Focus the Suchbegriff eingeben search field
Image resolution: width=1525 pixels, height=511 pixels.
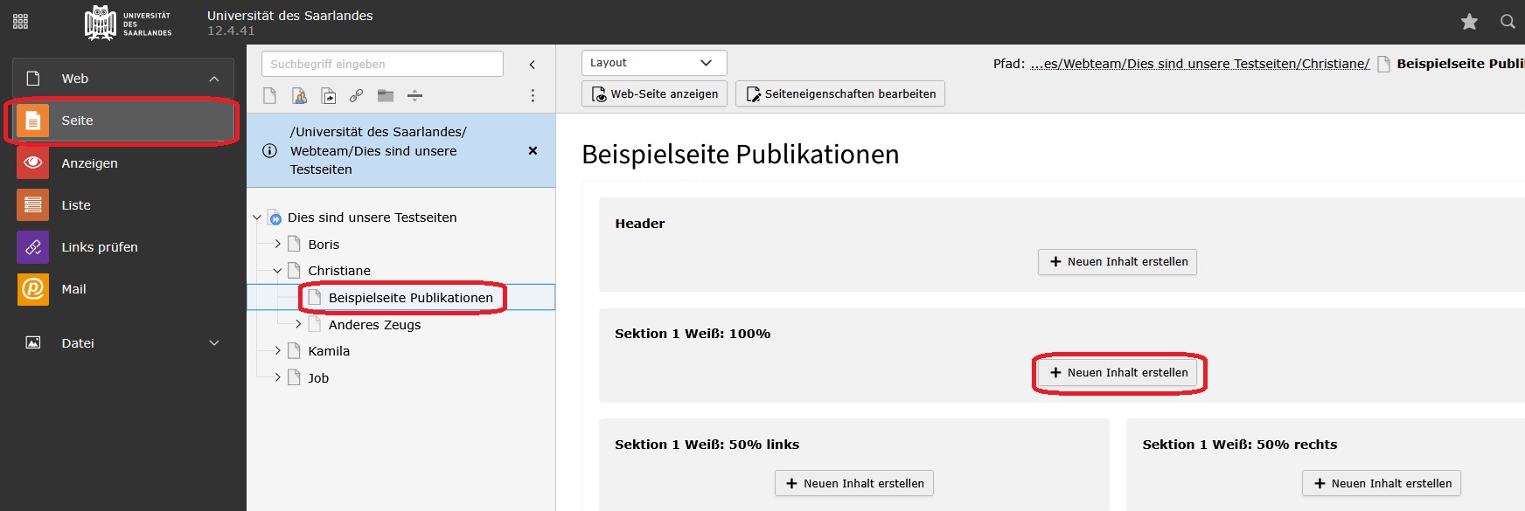pyautogui.click(x=382, y=65)
